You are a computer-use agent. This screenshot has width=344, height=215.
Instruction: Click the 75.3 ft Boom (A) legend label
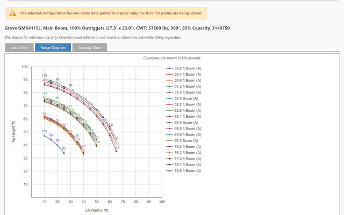(188, 147)
